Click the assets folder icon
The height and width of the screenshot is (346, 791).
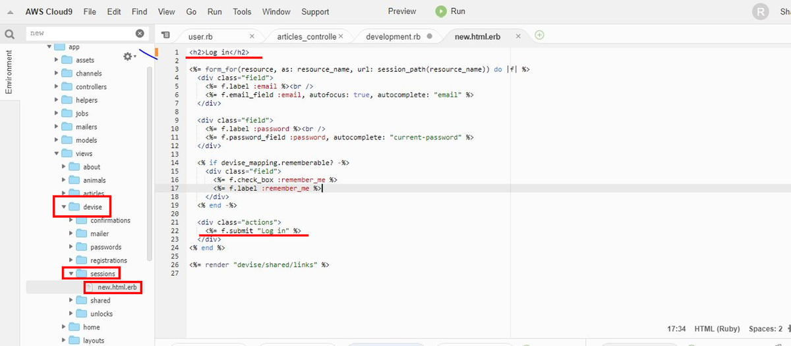point(67,60)
